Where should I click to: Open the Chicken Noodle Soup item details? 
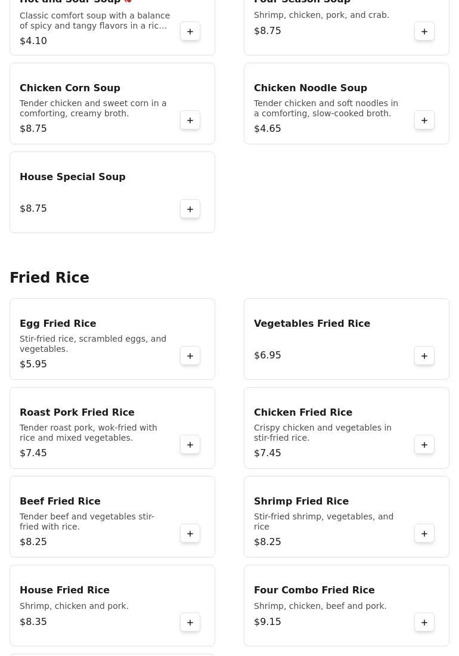(310, 88)
